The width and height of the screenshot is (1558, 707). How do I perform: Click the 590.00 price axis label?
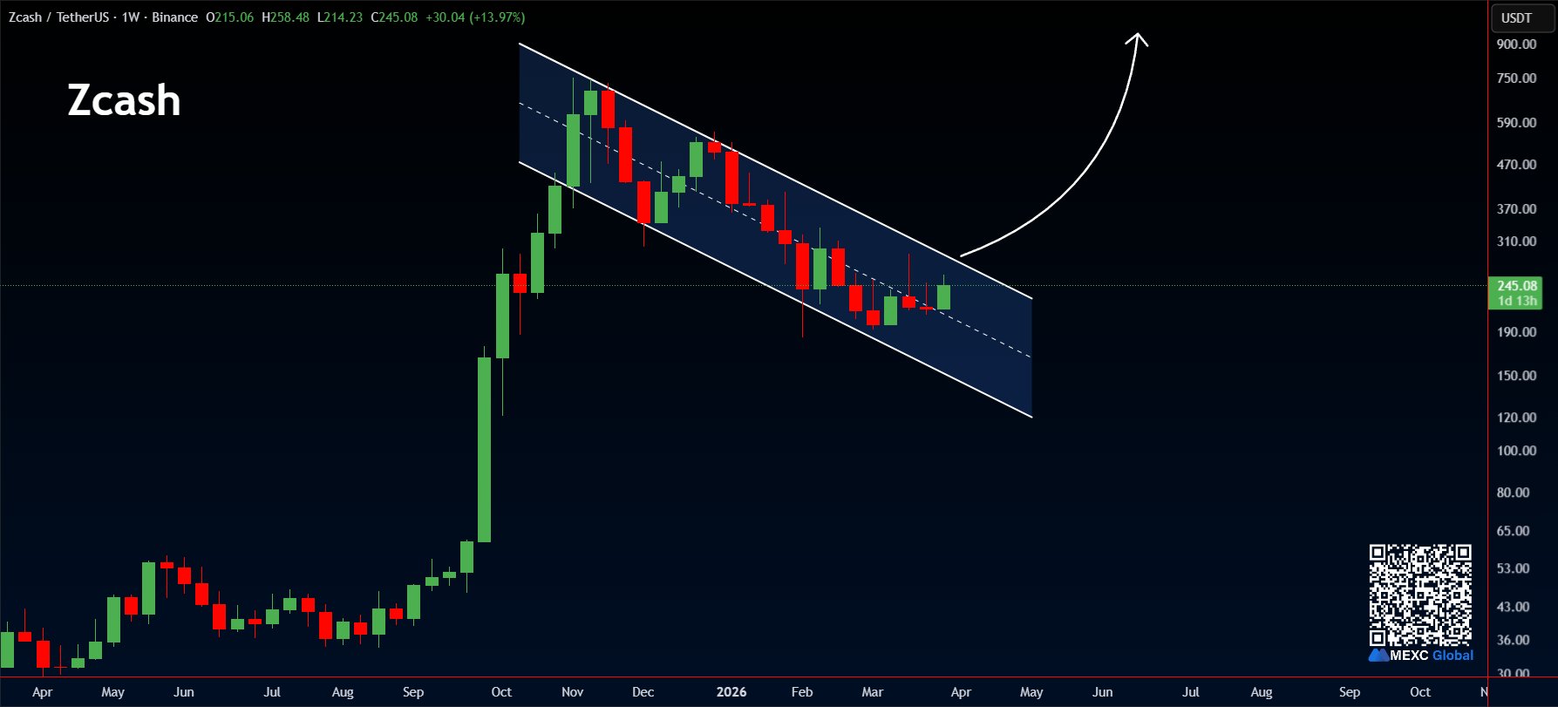[1517, 123]
